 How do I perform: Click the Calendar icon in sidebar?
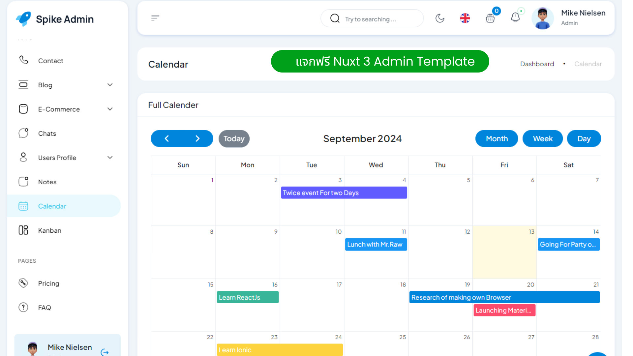[x=23, y=206]
